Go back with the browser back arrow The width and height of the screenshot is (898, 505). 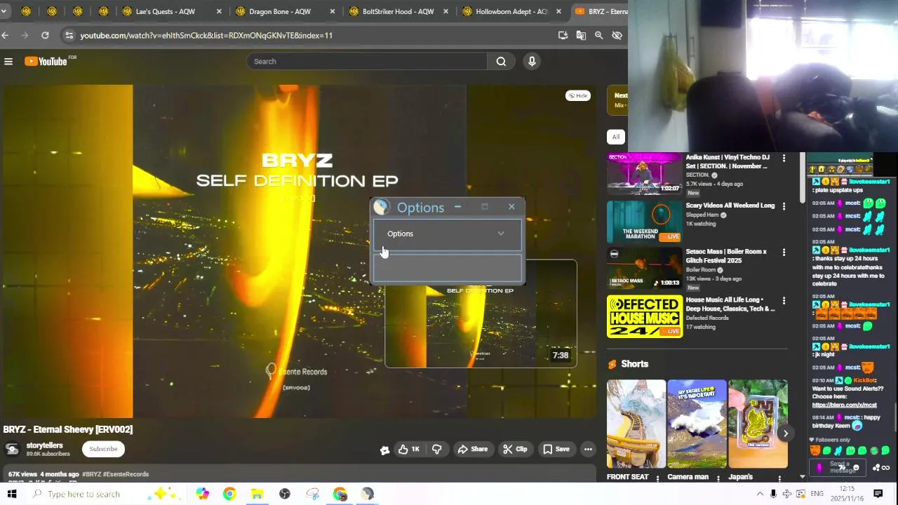[x=5, y=35]
